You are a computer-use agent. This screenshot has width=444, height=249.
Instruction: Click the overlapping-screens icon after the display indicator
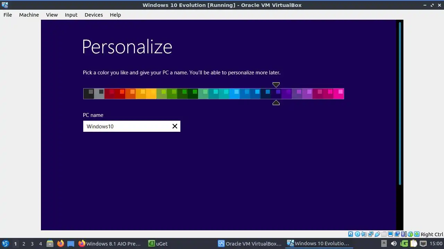397,234
